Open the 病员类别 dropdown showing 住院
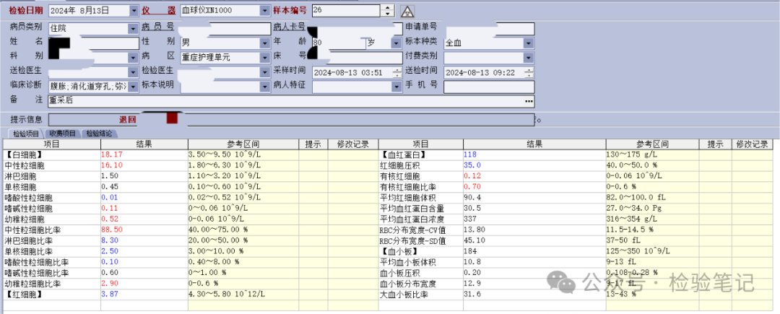The image size is (780, 314). 133,28
